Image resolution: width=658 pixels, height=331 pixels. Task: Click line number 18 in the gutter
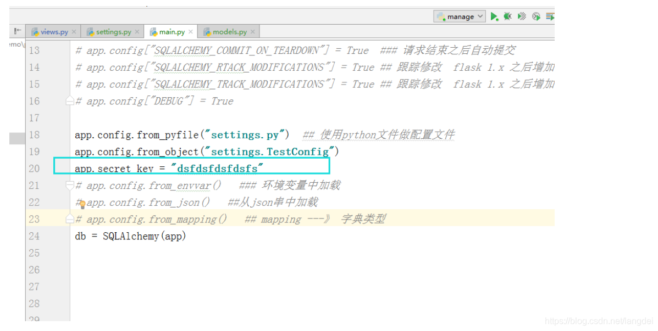(35, 135)
